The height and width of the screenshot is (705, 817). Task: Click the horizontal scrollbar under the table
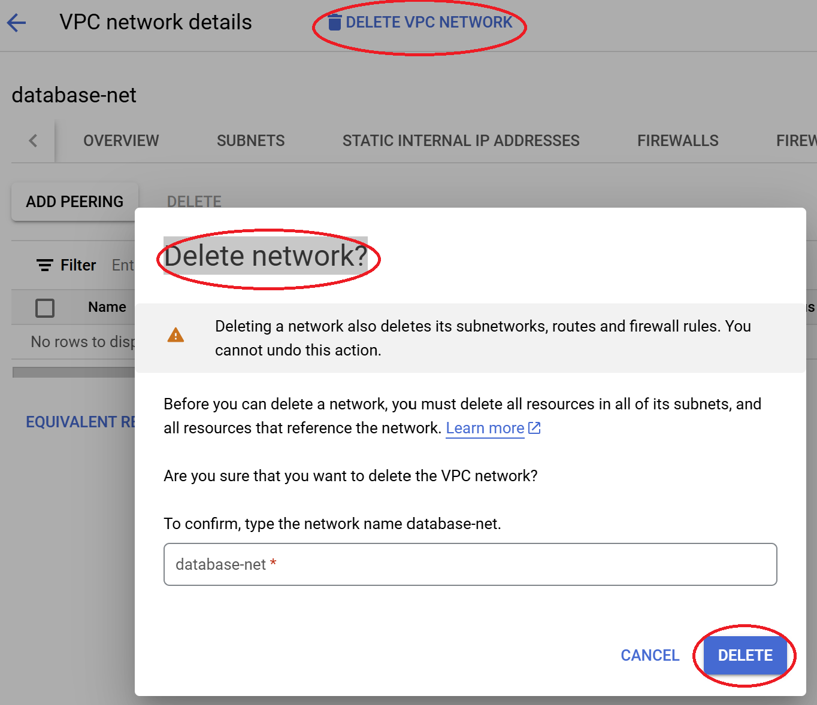(x=73, y=372)
